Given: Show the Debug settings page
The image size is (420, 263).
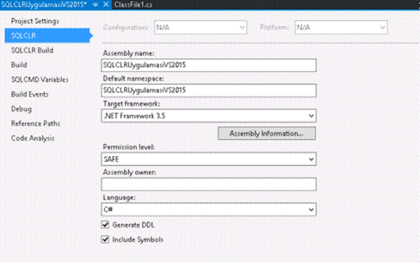Looking at the screenshot, I should tap(21, 109).
